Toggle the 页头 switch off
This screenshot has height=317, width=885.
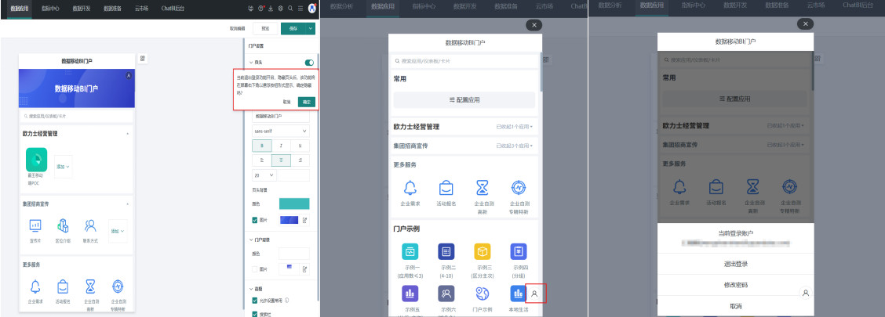(309, 63)
